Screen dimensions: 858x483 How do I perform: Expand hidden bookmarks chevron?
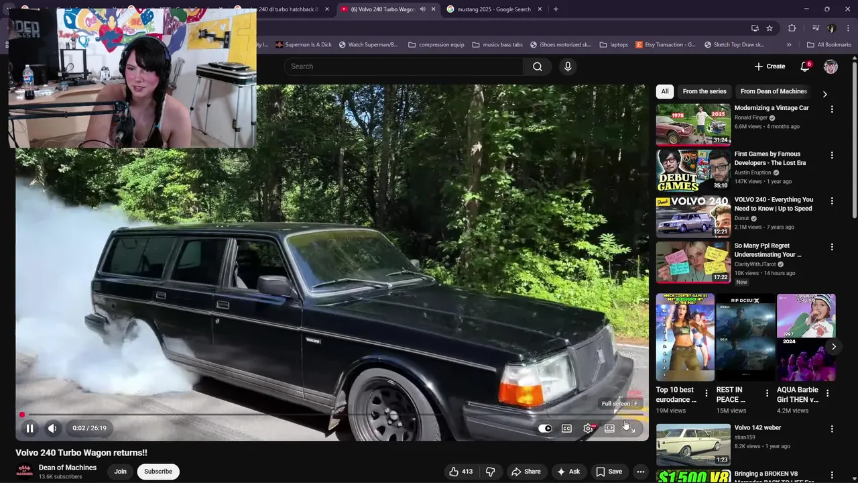click(x=789, y=45)
